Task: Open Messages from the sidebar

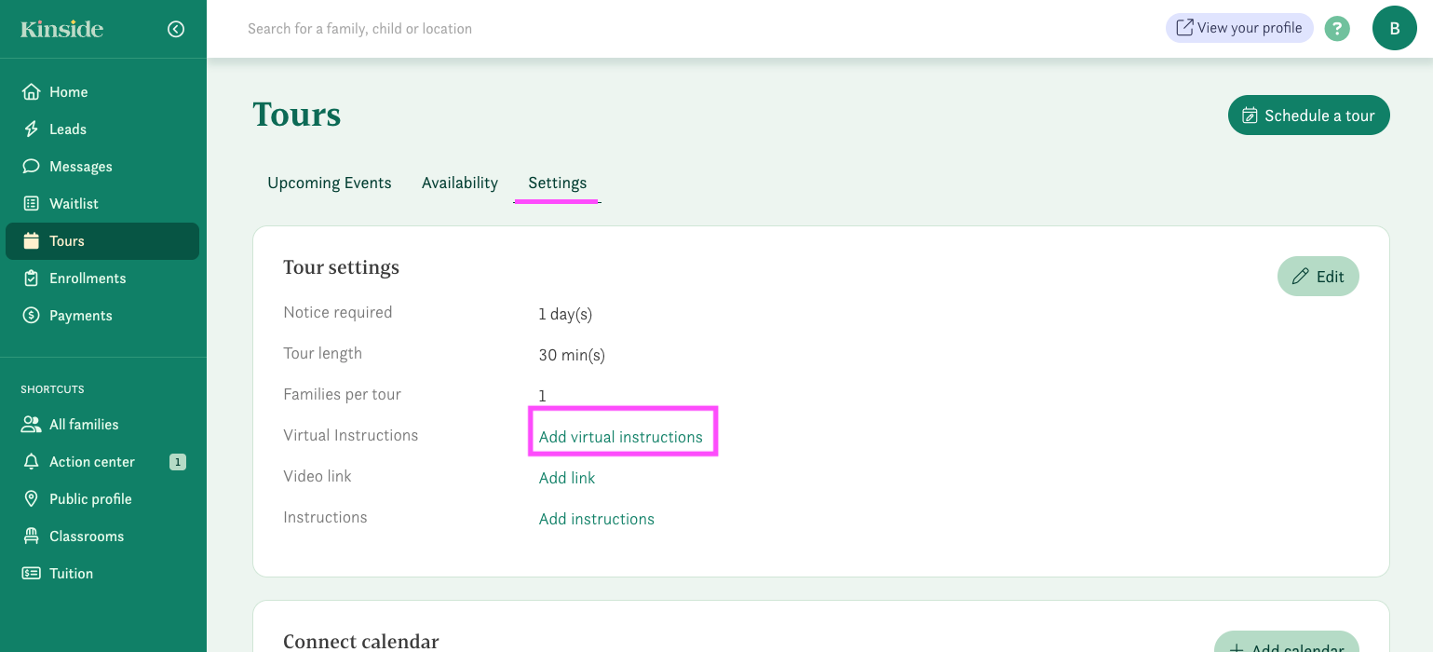Action: point(79,166)
